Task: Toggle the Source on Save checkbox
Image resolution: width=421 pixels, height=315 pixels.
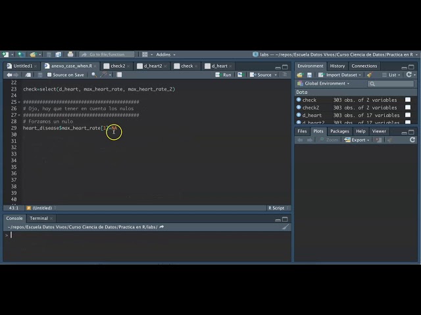Action: [x=49, y=75]
